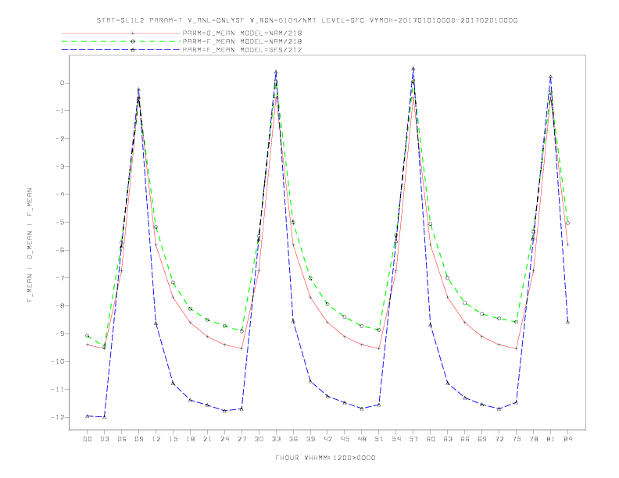Click x-axis tick label 21
This screenshot has width=619, height=478.
pos(207,439)
